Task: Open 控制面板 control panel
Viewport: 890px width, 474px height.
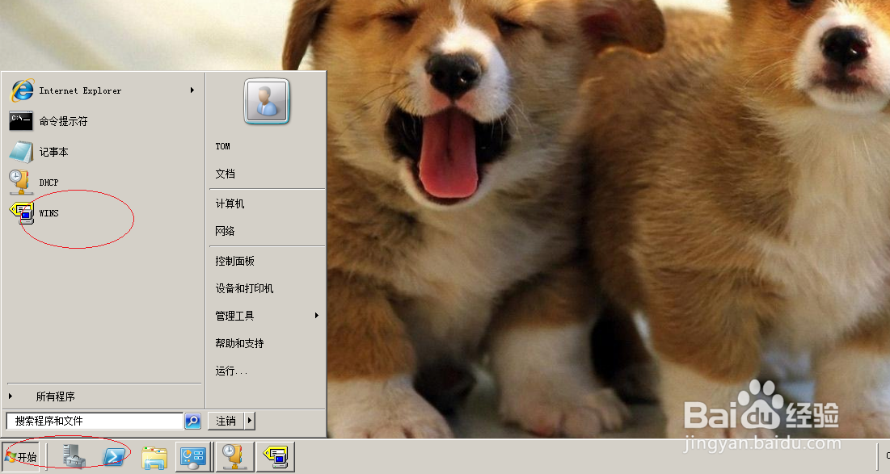Action: 234,261
